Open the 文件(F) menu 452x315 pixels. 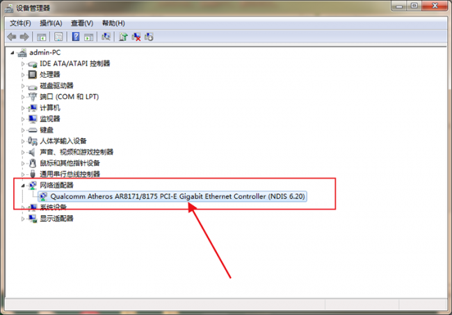20,24
